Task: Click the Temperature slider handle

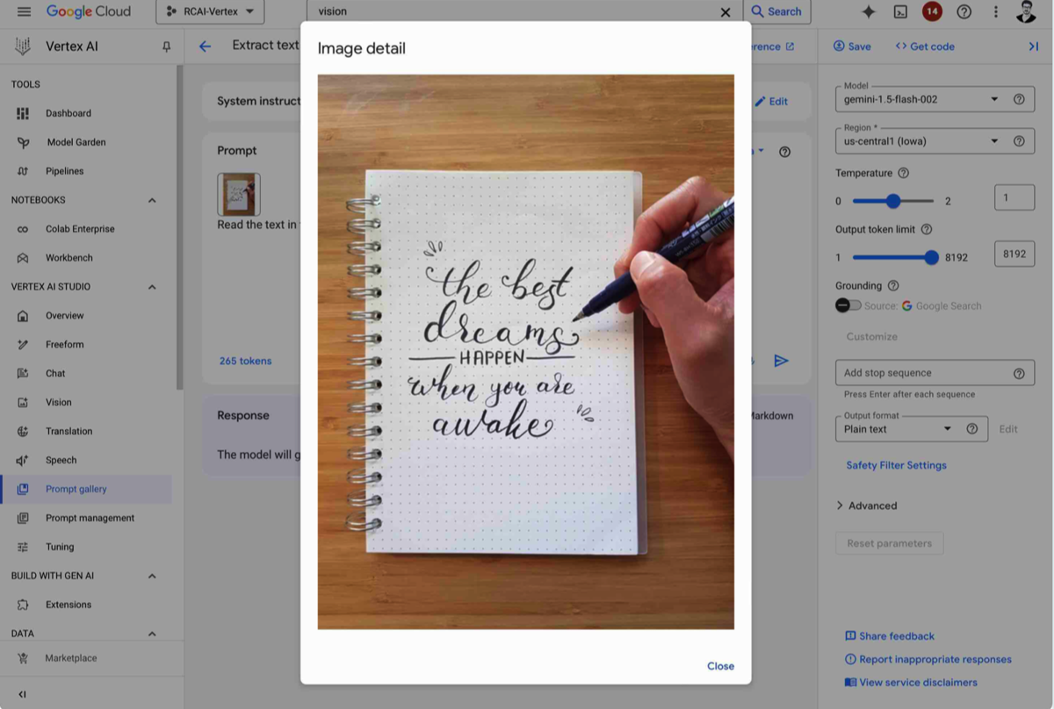Action: point(893,201)
